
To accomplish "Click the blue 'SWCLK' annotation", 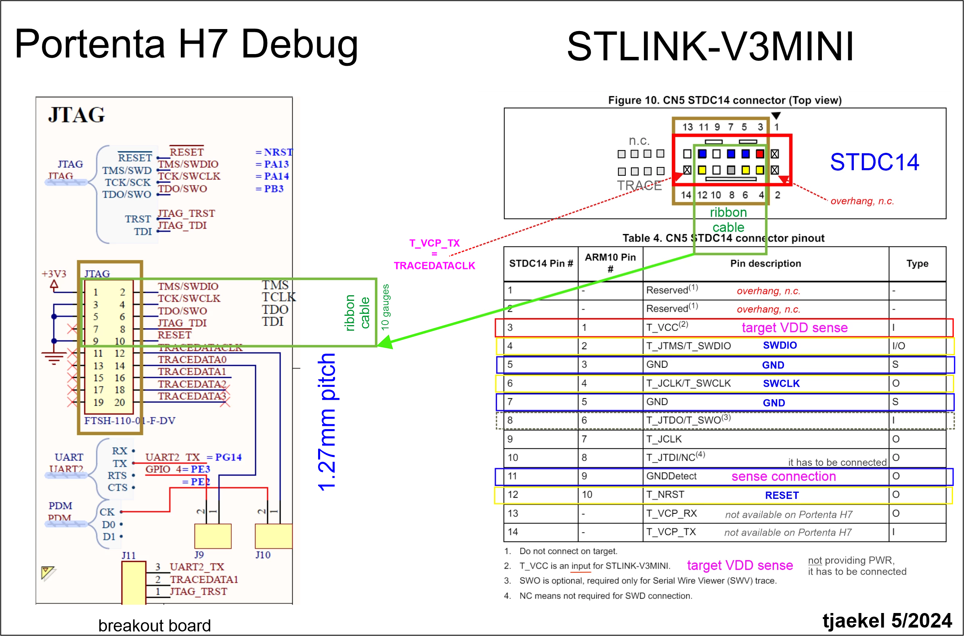I will (x=781, y=383).
